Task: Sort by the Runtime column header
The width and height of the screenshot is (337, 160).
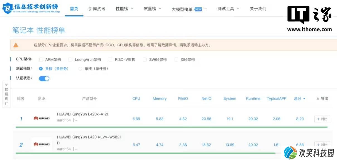Action: tap(253, 99)
